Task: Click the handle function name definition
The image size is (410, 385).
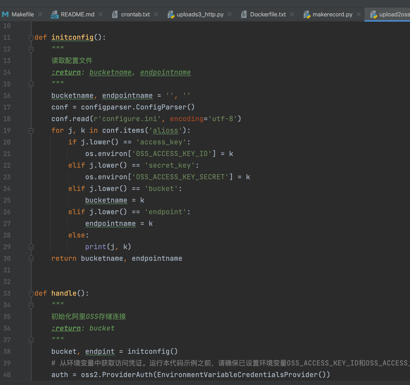Action: [64, 294]
